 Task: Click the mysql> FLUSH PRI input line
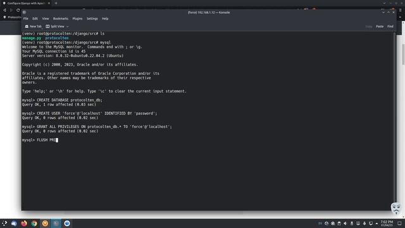click(x=40, y=140)
